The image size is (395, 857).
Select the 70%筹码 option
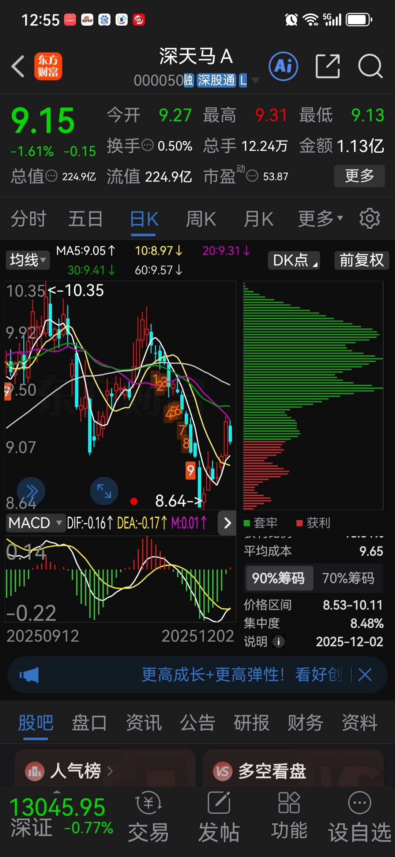(348, 578)
